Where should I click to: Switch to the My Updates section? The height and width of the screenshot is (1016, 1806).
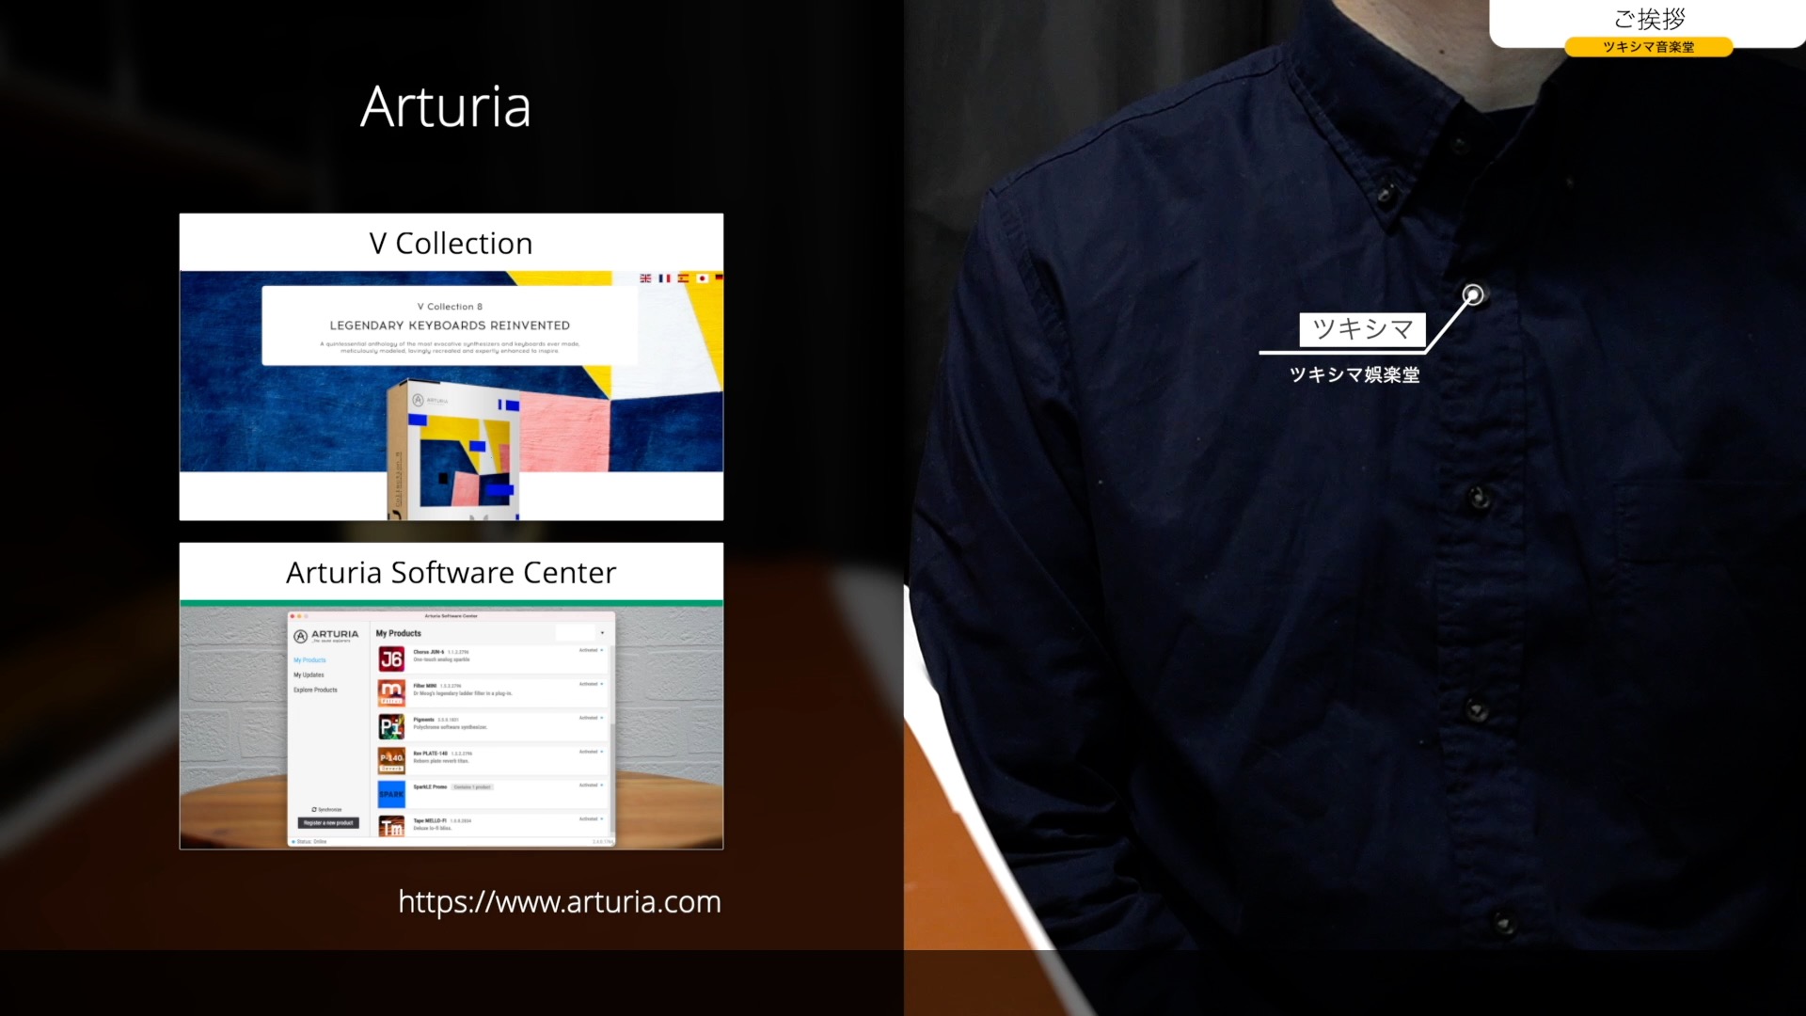(309, 675)
